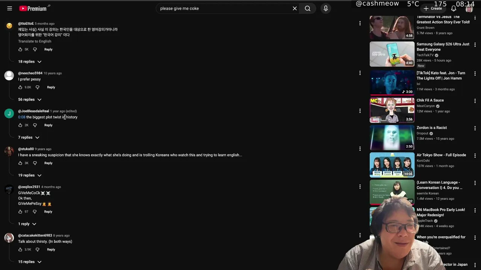This screenshot has width=481, height=270.
Task: Dislike the @stuka80 comment
Action: (x=35, y=163)
